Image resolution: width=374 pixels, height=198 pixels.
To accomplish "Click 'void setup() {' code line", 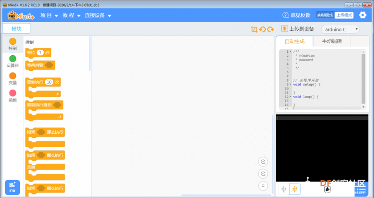I will pos(307,85).
